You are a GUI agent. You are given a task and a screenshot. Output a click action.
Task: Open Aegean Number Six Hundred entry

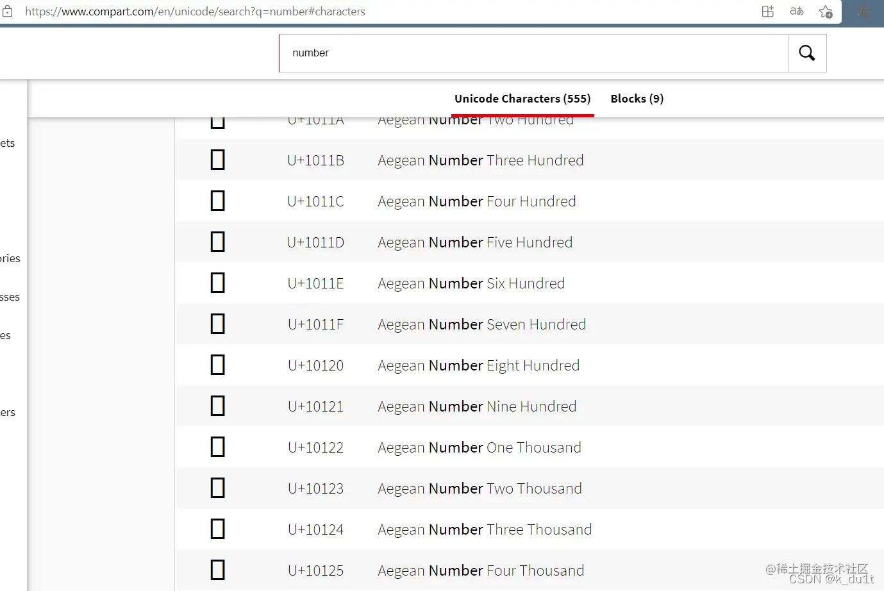(x=471, y=283)
